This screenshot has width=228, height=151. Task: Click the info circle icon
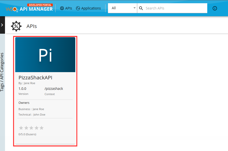pos(214,8)
